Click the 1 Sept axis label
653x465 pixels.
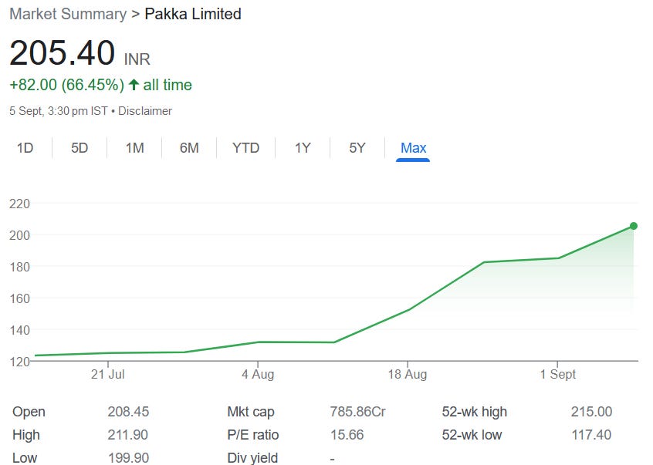(x=557, y=374)
